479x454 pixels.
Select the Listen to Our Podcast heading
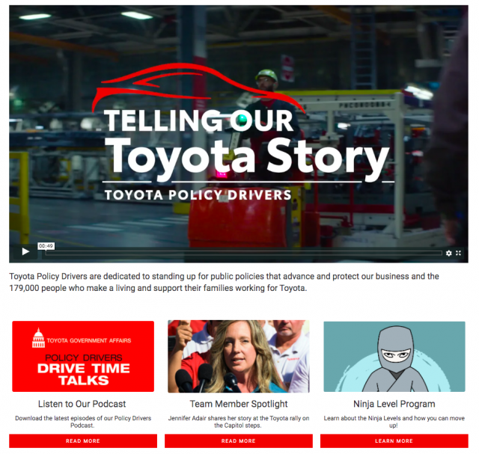coord(82,404)
